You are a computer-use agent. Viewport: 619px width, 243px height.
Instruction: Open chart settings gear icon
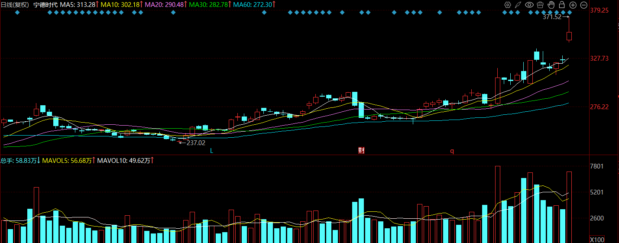click(507, 5)
